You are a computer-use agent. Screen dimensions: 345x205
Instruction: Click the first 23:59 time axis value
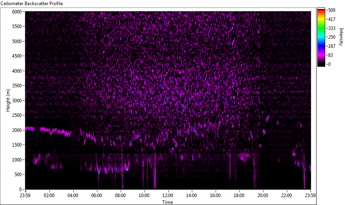tap(25, 196)
